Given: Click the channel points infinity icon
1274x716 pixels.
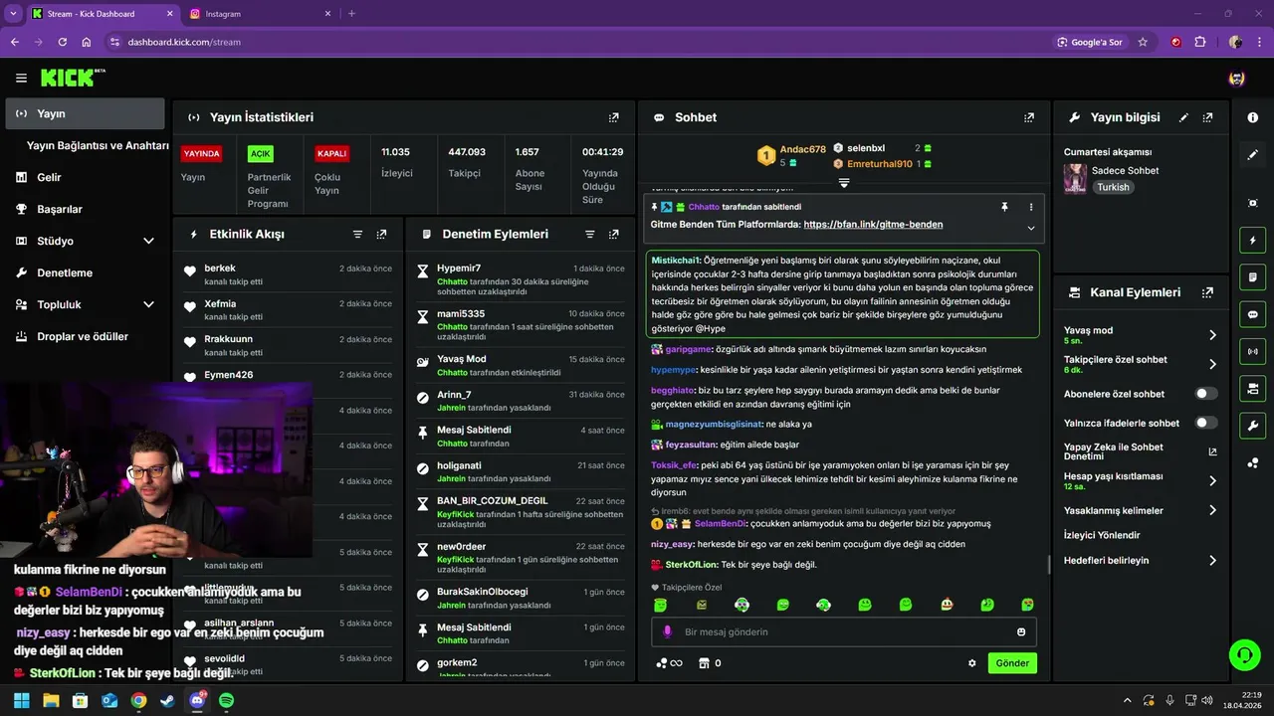Looking at the screenshot, I should point(670,663).
